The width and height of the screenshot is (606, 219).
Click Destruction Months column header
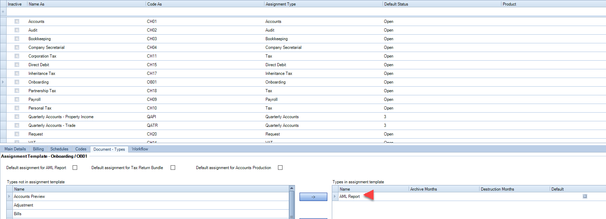pos(515,189)
